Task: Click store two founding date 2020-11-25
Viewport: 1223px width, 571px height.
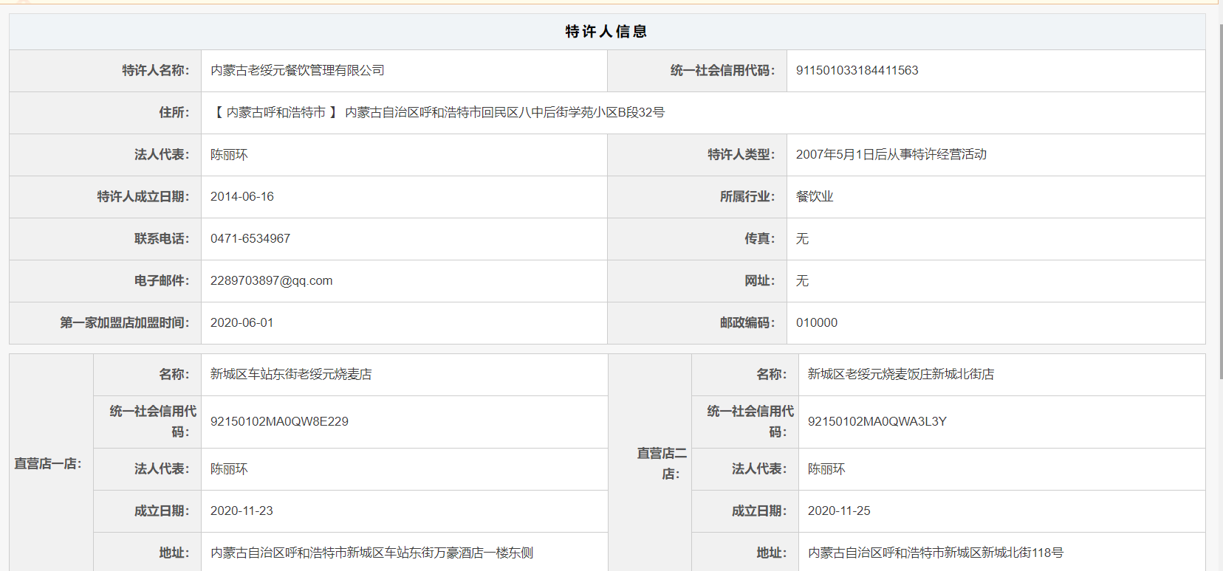Action: pos(838,511)
